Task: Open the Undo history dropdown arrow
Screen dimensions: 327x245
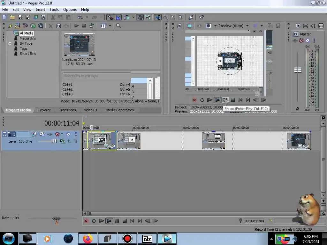Action: 87,17
